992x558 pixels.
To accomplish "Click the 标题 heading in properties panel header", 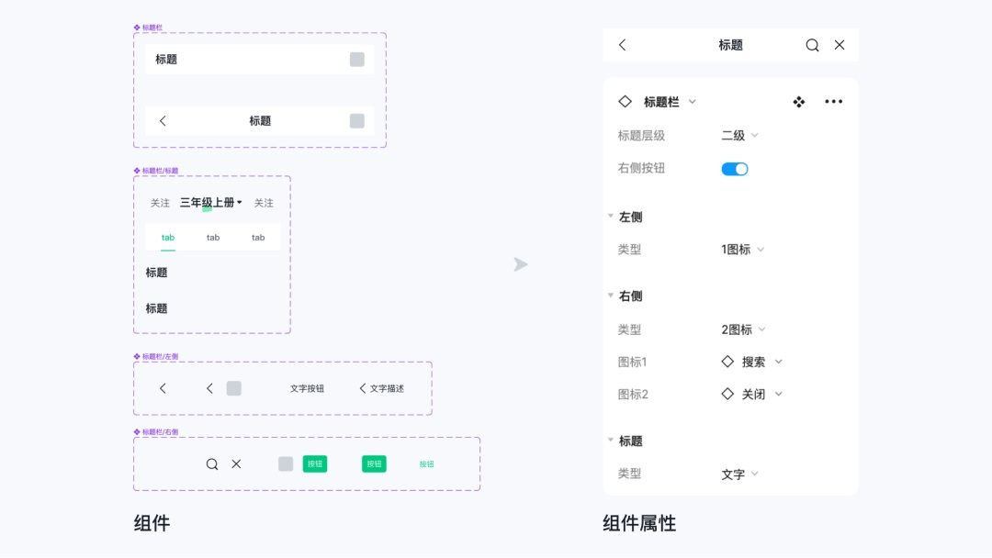I will click(x=731, y=45).
